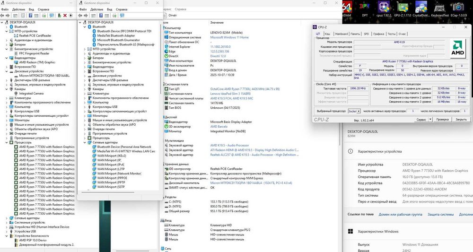Image resolution: width=473 pixels, height=252 pixels.
Task: Expand Мониторы node in right Device Manager
Action: click(x=85, y=116)
